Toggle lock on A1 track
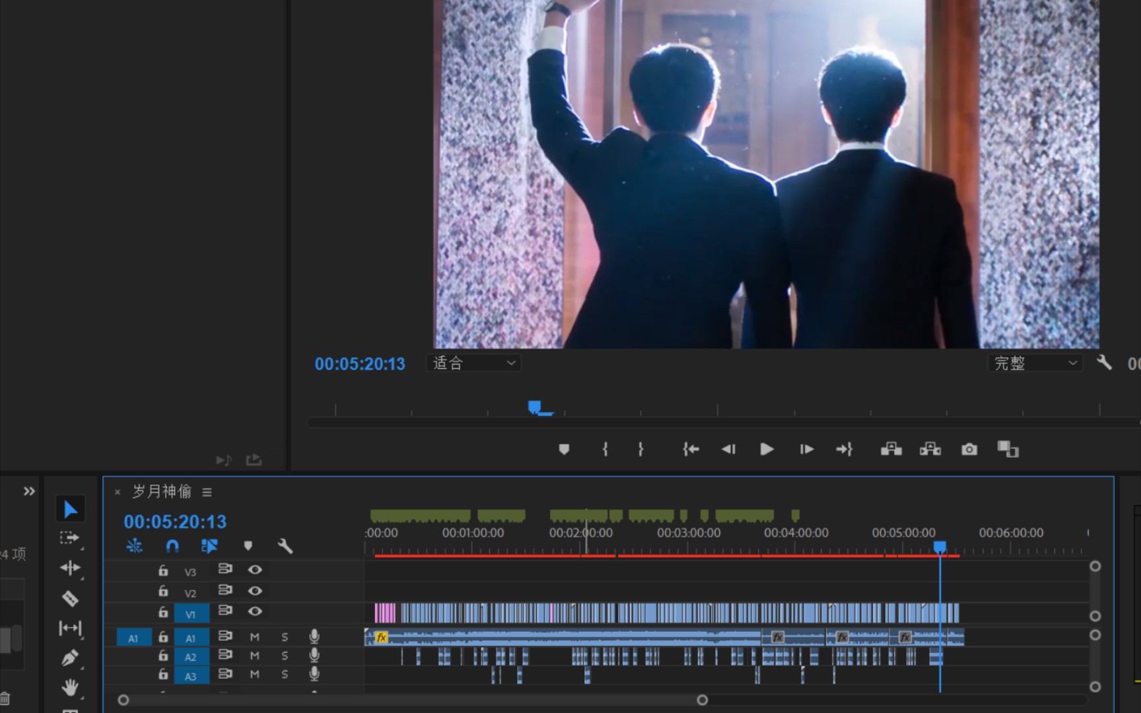This screenshot has height=713, width=1141. [163, 637]
